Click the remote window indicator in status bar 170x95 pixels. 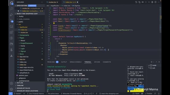click(11, 94)
